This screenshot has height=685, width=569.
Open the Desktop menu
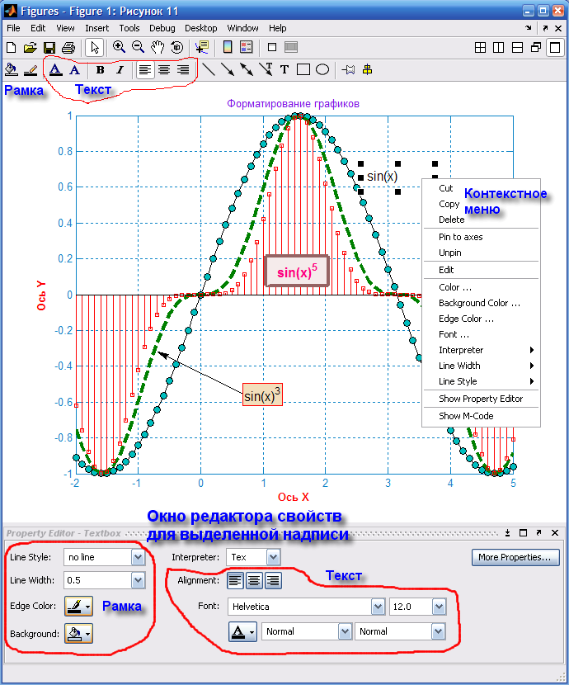(x=200, y=28)
